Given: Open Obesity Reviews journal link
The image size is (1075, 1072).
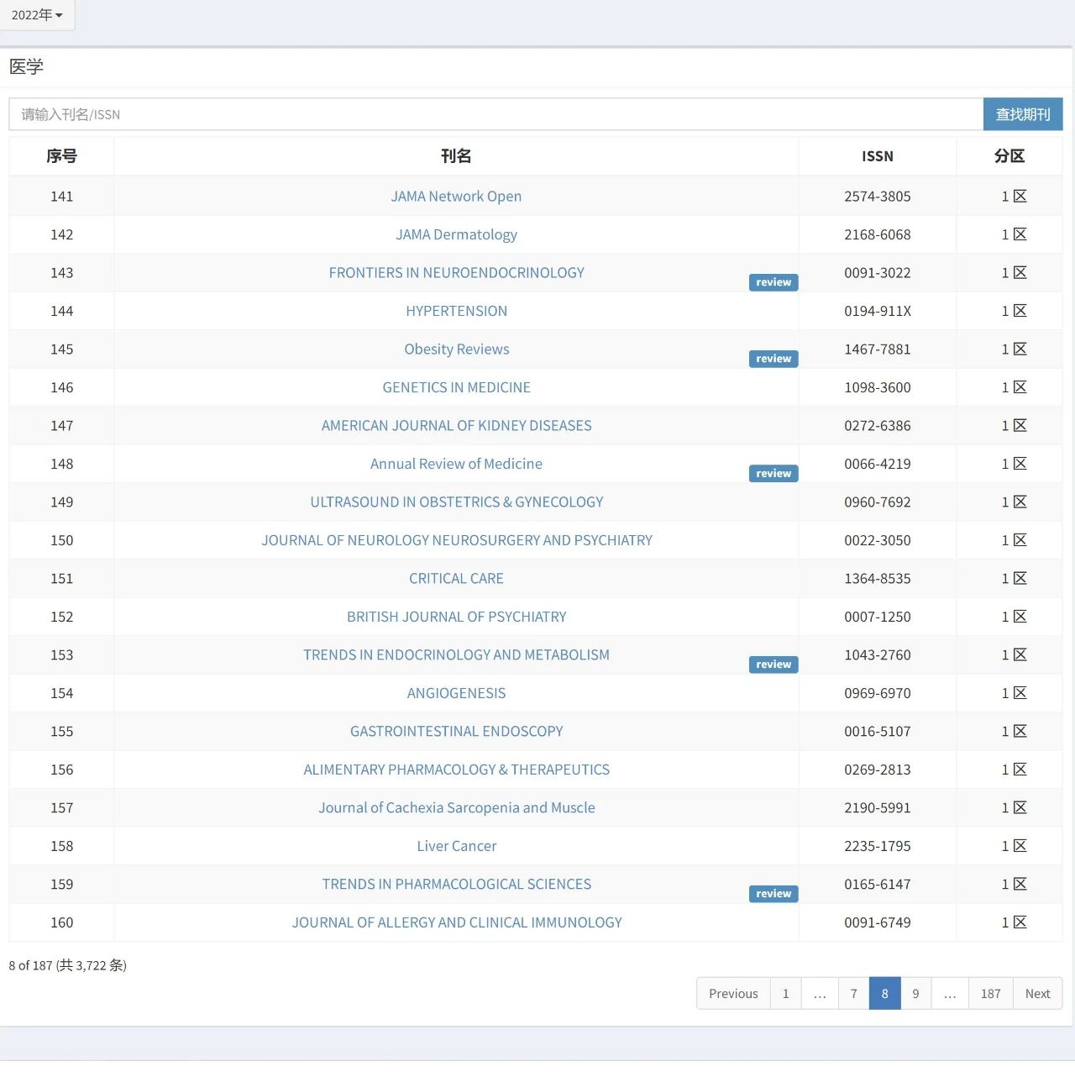Looking at the screenshot, I should 456,349.
